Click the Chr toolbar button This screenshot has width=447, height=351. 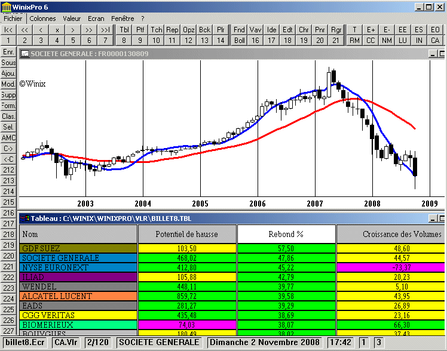(x=304, y=30)
